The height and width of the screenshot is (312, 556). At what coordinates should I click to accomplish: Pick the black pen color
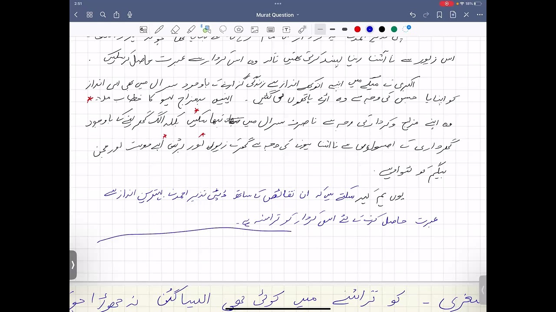pyautogui.click(x=382, y=29)
